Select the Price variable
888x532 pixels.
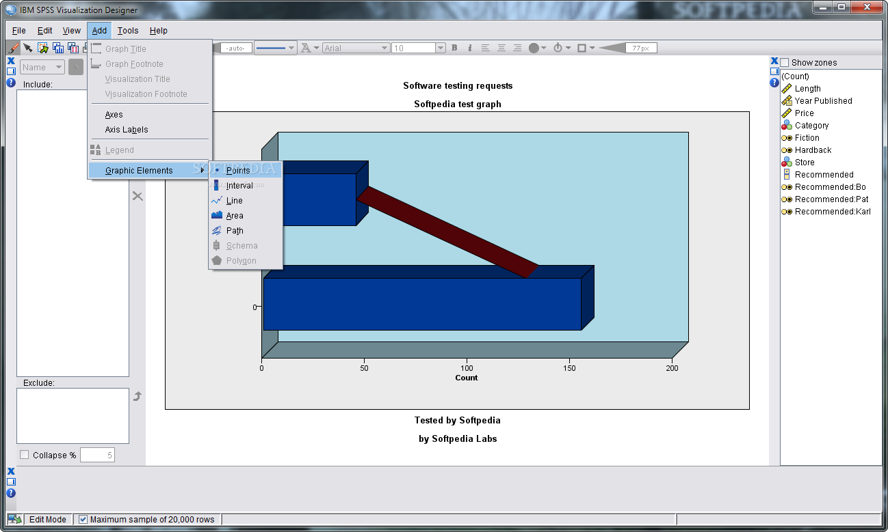point(798,113)
